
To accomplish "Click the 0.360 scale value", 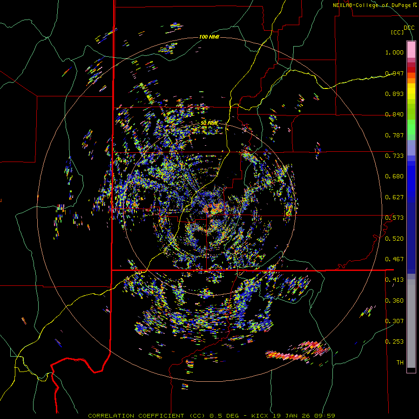I will coord(394,301).
